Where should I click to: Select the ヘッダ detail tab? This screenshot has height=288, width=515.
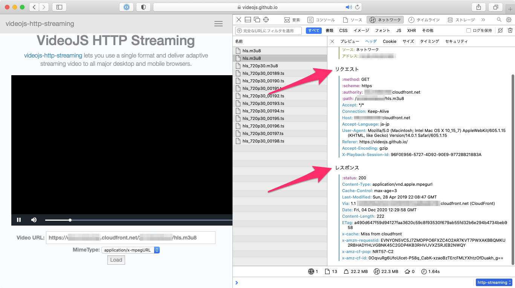pyautogui.click(x=371, y=41)
